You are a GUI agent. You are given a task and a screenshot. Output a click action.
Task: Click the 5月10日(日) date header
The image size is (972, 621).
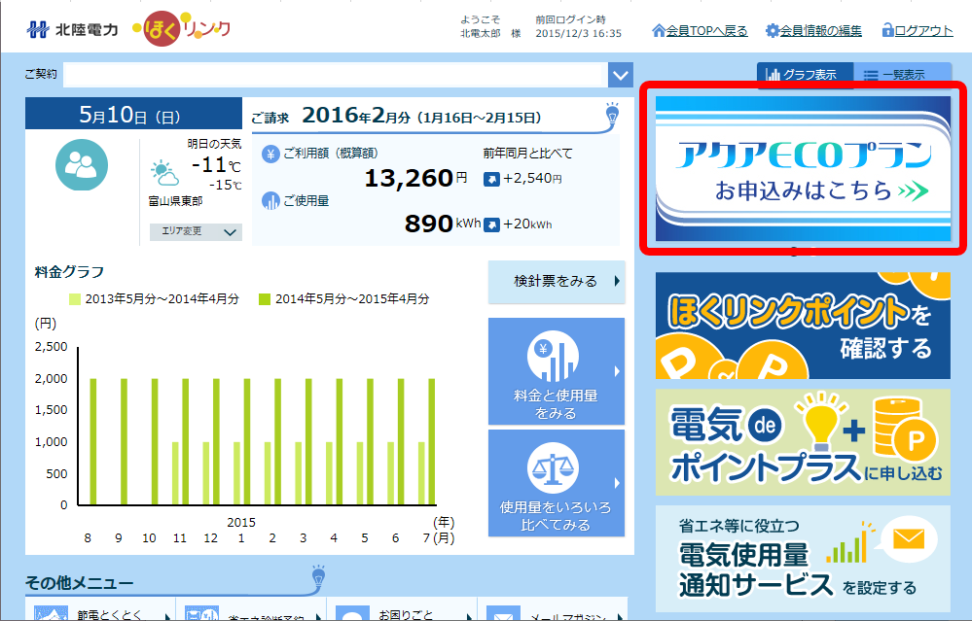(134, 114)
